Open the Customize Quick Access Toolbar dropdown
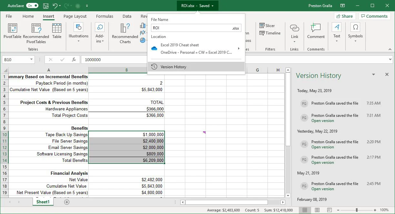This screenshot has width=395, height=214. point(87,6)
